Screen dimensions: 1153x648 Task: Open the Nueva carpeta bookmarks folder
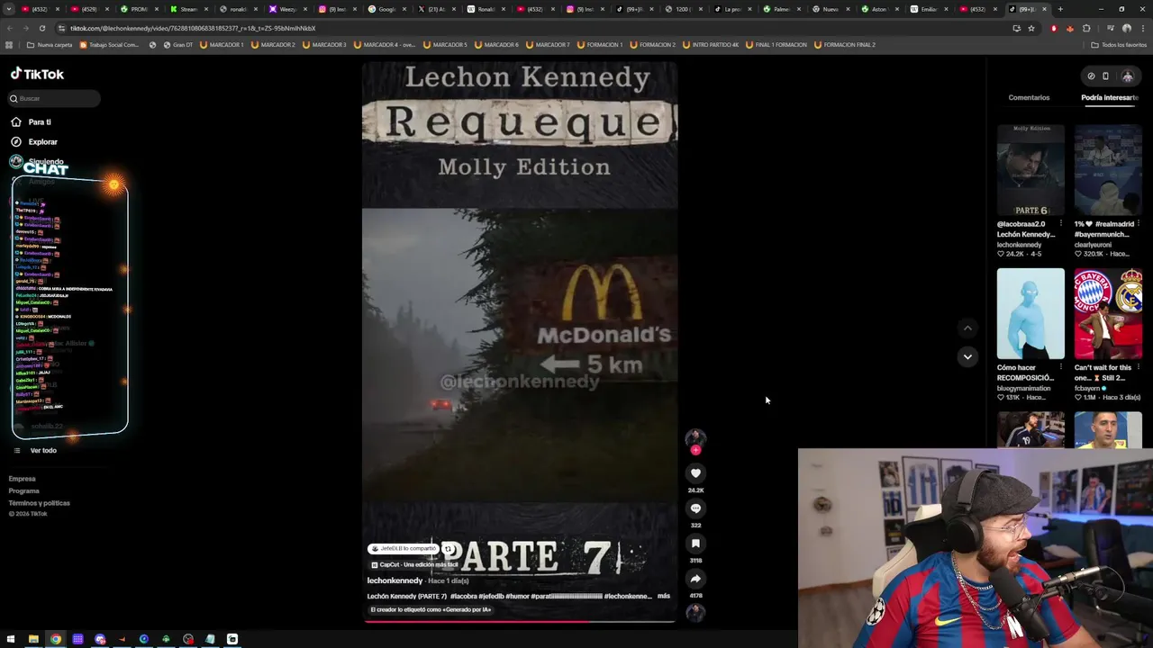50,44
